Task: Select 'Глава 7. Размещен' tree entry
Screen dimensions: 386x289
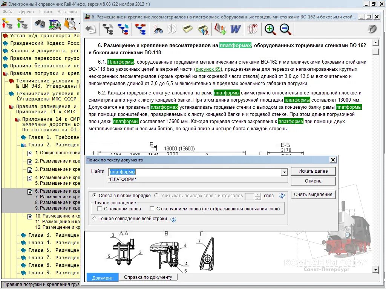Action: (54, 258)
